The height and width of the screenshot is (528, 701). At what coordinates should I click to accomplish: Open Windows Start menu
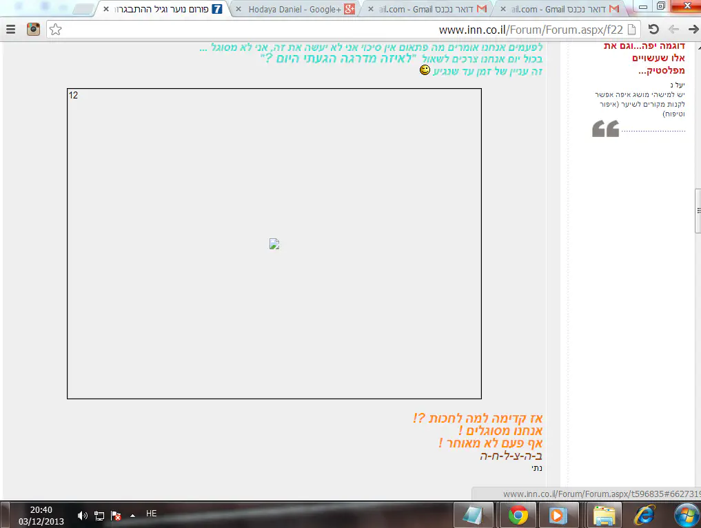[687, 514]
